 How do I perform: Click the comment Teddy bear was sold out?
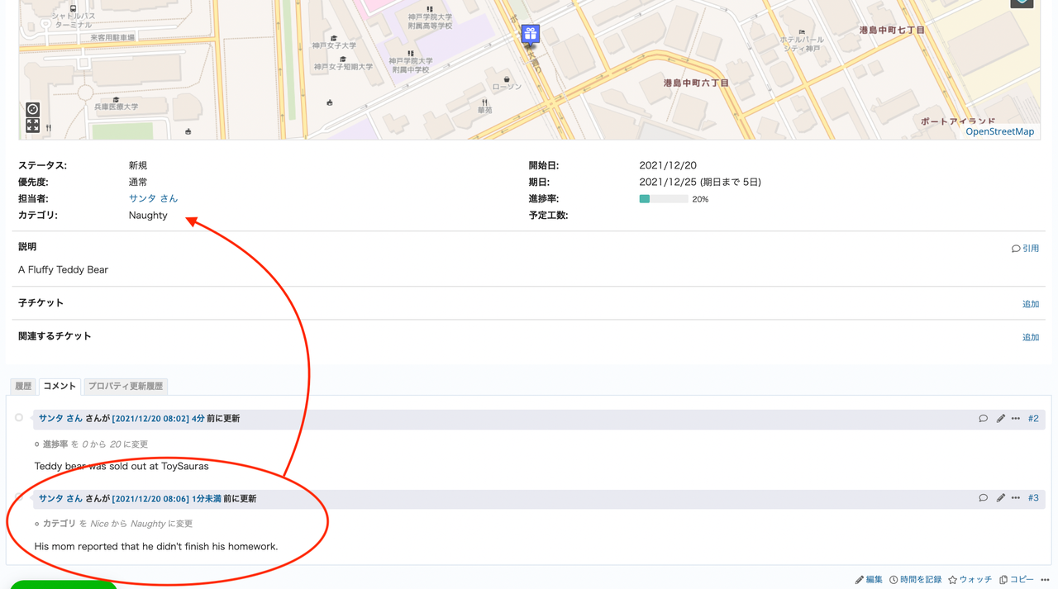[122, 467]
